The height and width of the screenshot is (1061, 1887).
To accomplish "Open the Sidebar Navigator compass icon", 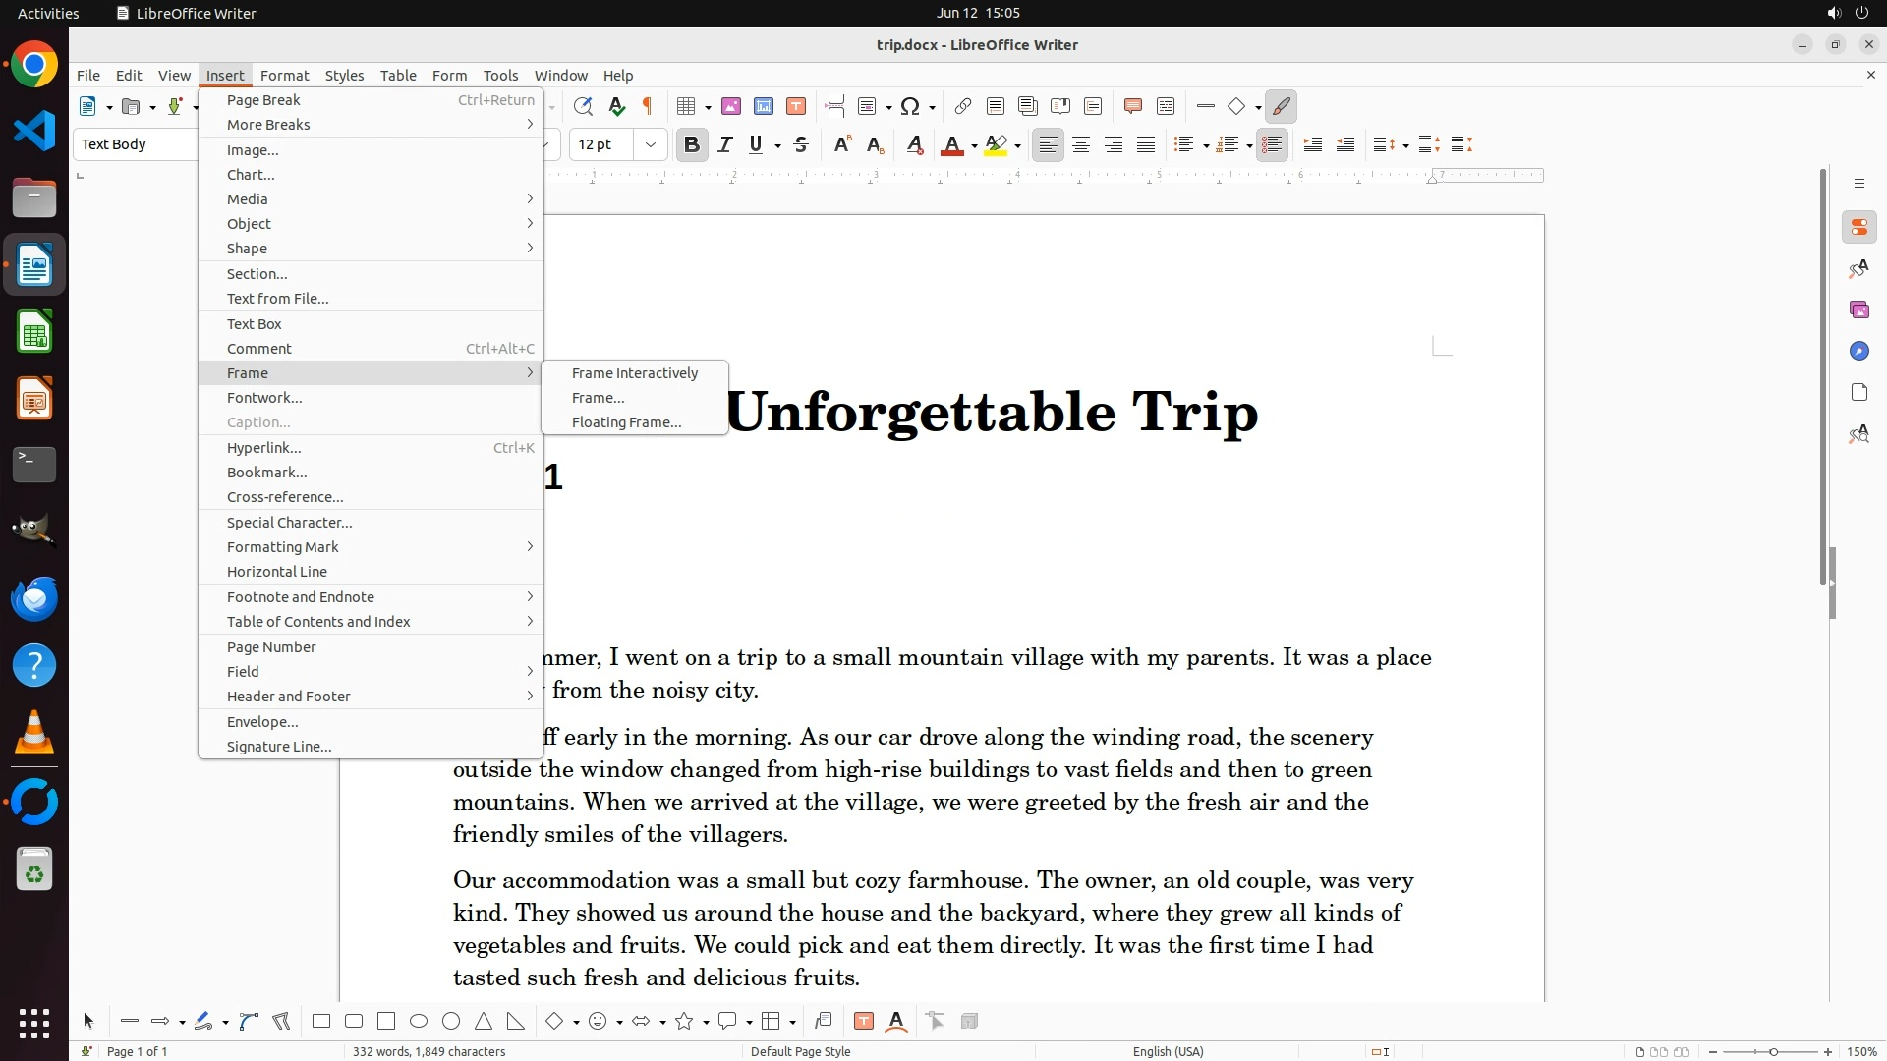I will point(1858,351).
